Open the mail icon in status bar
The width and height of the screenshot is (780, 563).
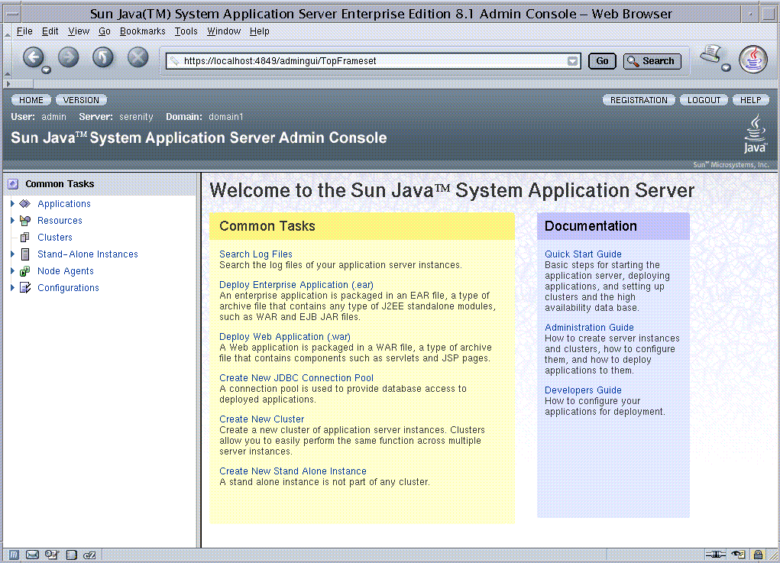tap(32, 555)
